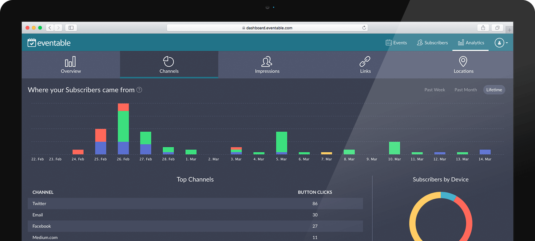Click the Medium.com channel row
The height and width of the screenshot is (241, 535).
195,237
